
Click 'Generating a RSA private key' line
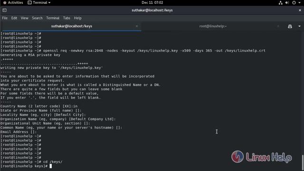(30, 55)
